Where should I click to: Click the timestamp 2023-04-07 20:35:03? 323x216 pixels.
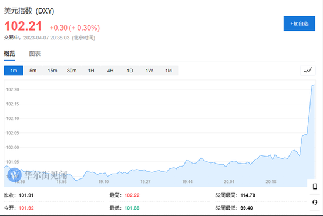tap(46, 38)
